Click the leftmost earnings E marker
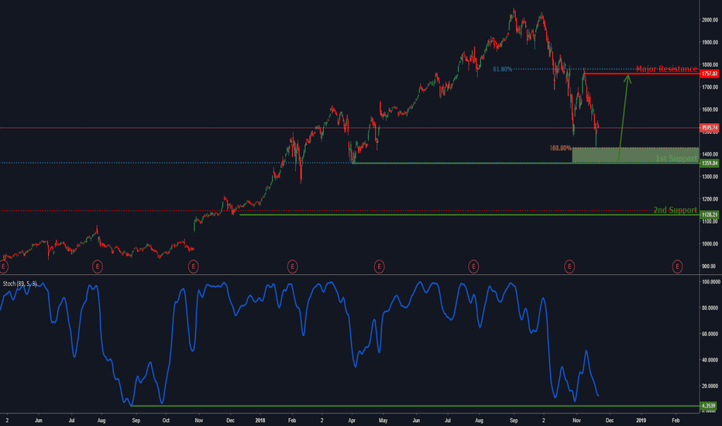The image size is (722, 426). pos(4,266)
